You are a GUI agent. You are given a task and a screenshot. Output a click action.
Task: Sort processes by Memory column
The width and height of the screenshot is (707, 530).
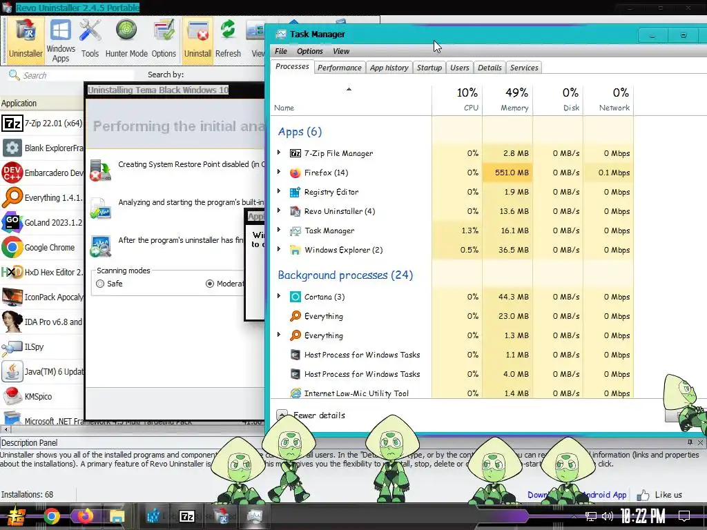[507, 99]
